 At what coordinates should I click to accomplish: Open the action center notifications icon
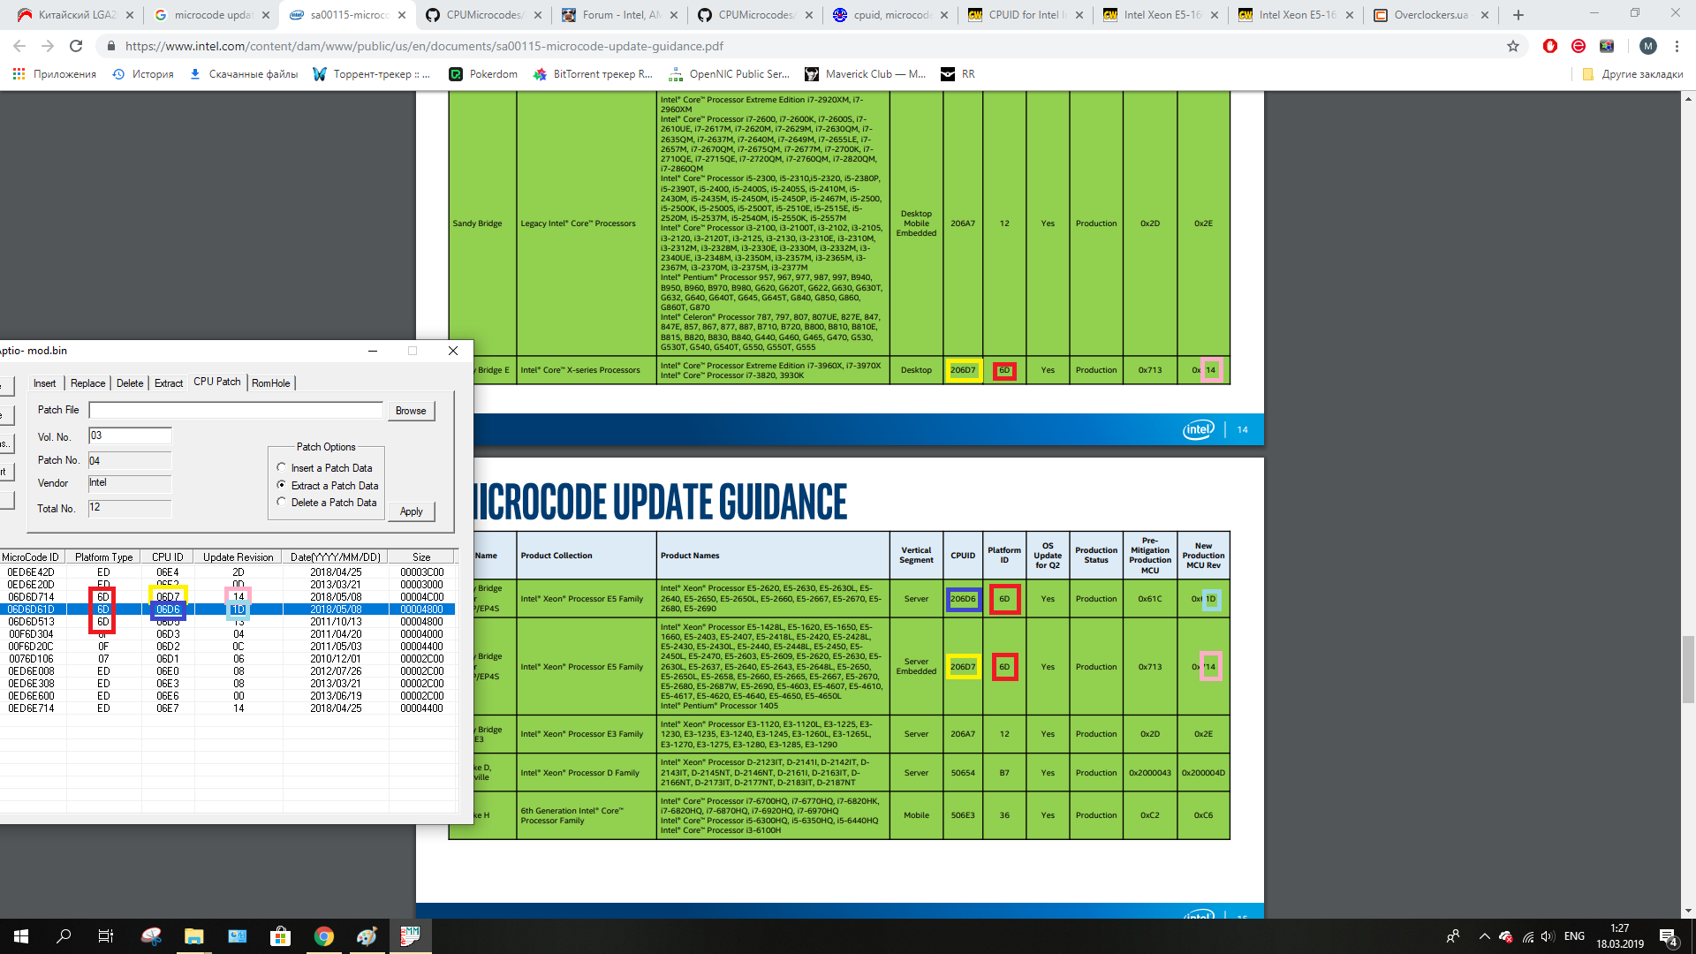coord(1668,936)
